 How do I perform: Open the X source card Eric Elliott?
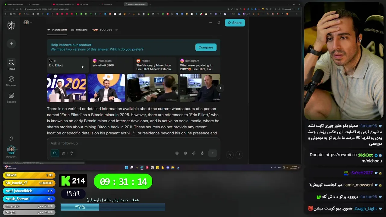click(68, 65)
